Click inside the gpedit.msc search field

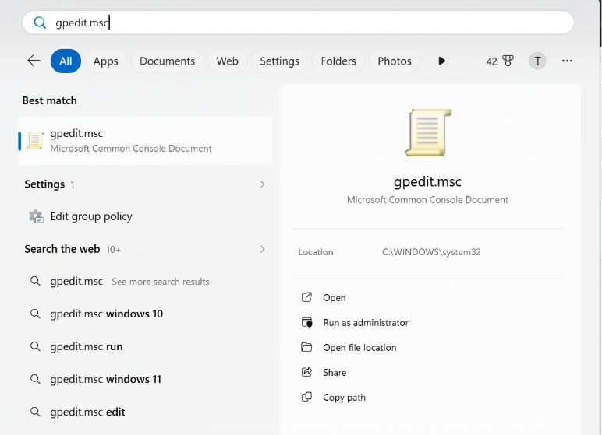(x=298, y=23)
